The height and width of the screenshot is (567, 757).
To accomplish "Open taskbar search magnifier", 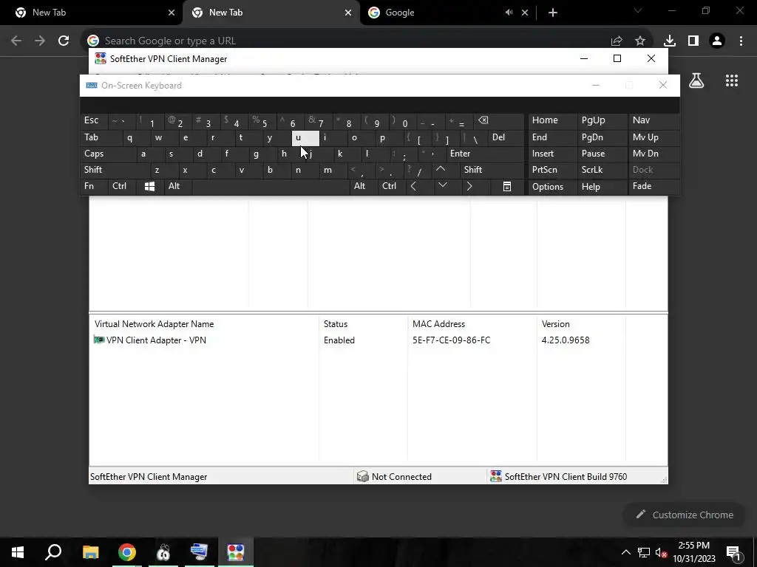I will click(x=53, y=552).
